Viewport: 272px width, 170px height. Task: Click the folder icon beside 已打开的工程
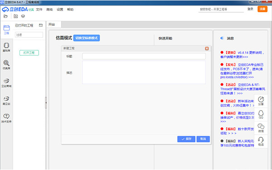tap(41, 25)
